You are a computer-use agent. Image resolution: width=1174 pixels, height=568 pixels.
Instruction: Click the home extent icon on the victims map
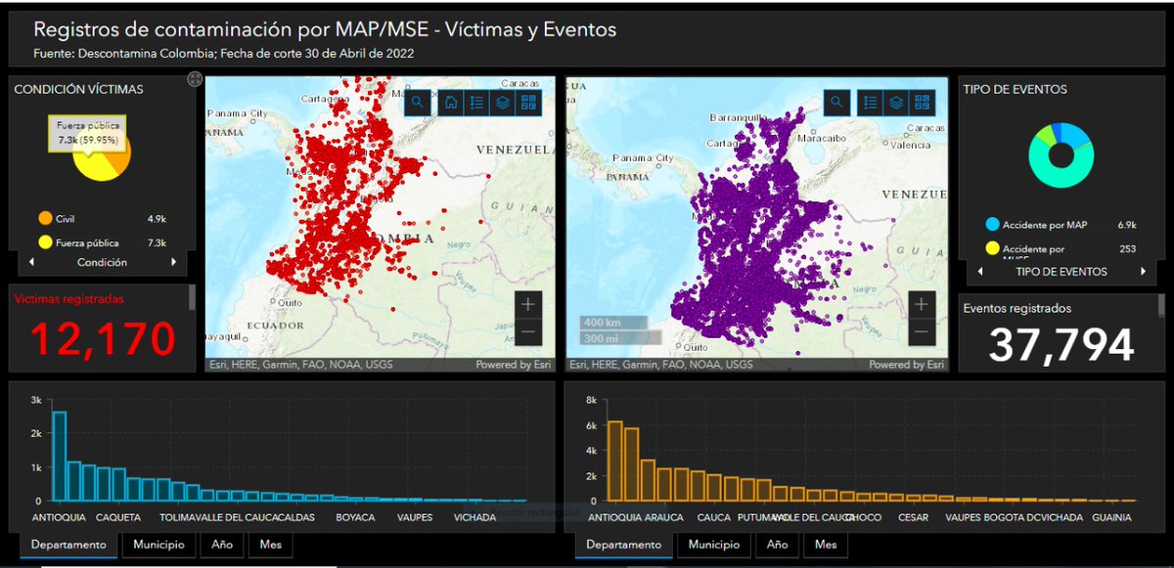451,102
